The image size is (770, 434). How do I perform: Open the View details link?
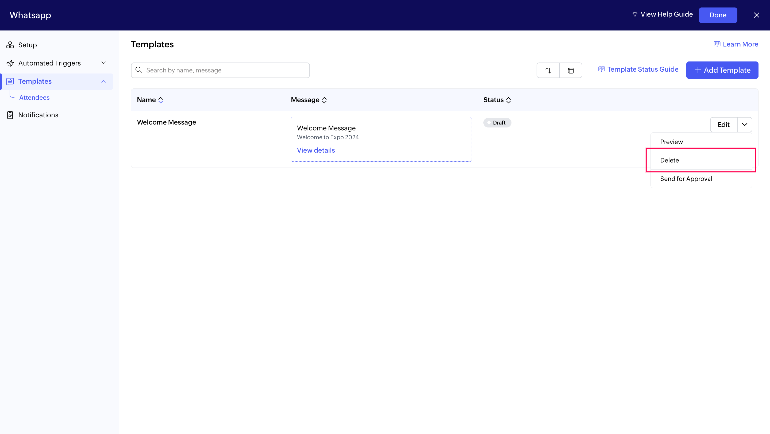316,150
